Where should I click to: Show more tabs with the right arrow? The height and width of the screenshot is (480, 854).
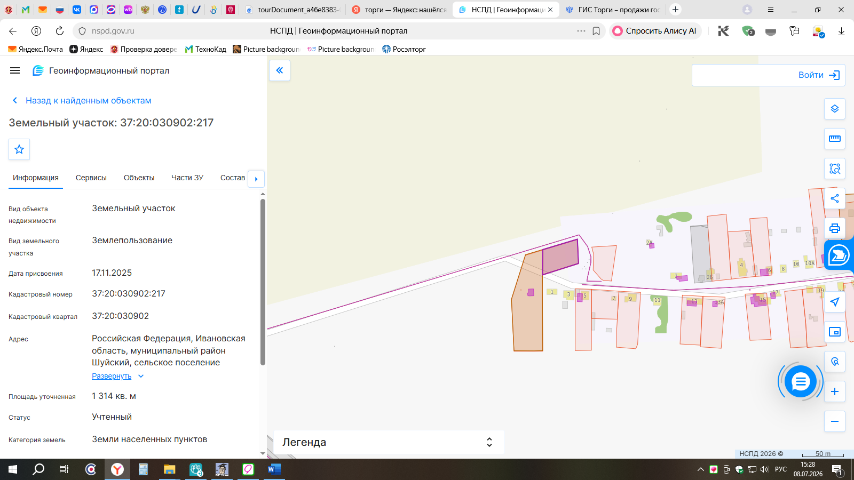click(x=256, y=179)
